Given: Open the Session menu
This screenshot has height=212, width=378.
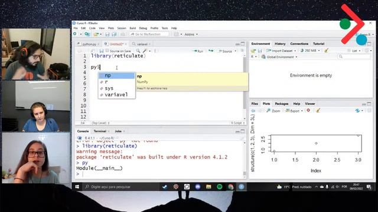Looking at the screenshot, I should pyautogui.click(x=122, y=28).
